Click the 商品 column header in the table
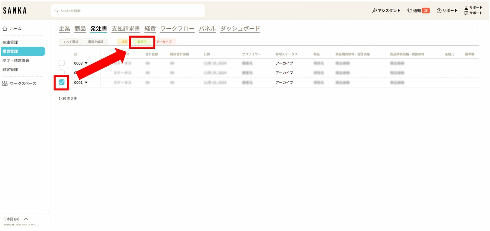The height and width of the screenshot is (231, 490). 317,54
